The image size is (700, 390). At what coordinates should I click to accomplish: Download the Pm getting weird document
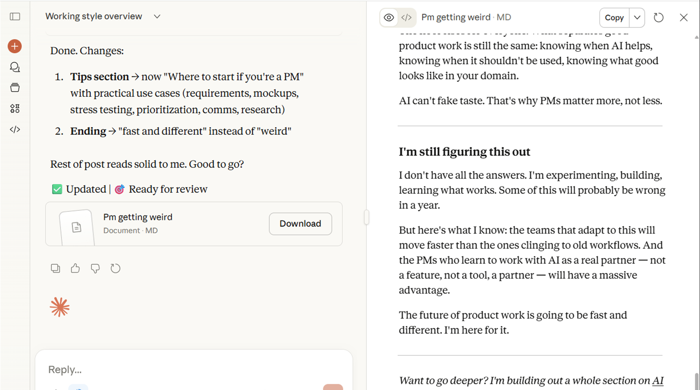point(300,224)
